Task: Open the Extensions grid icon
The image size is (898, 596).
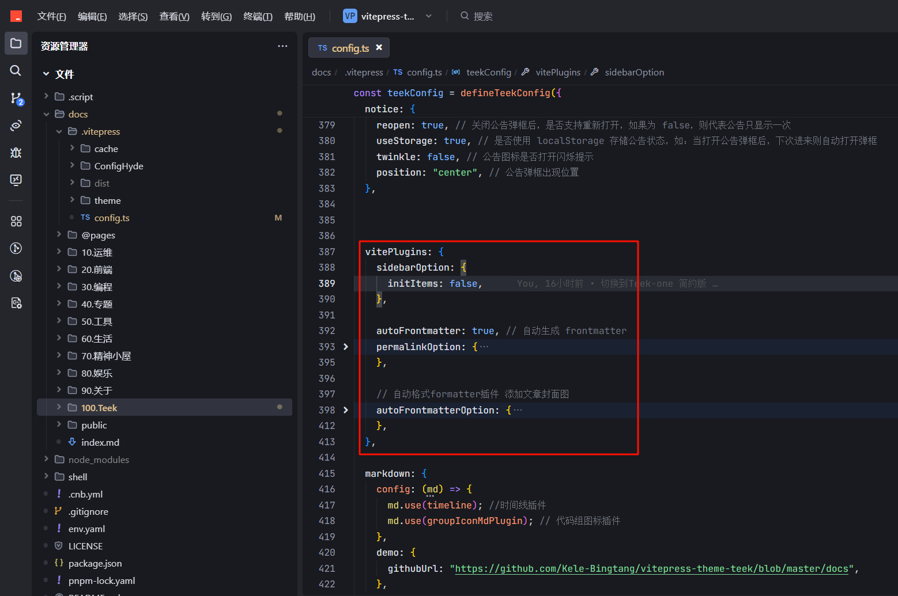Action: [16, 221]
